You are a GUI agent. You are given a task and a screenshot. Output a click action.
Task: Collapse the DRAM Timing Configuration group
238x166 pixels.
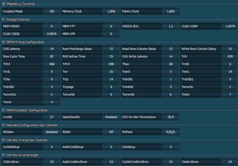click(x=4, y=42)
